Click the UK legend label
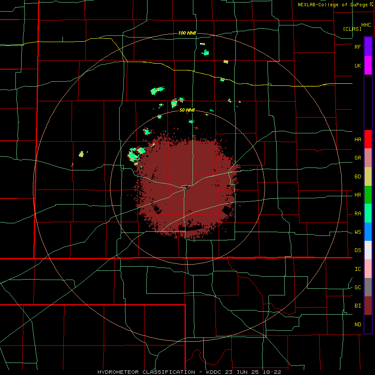Viewport: 375px width, 375px height. [358, 66]
